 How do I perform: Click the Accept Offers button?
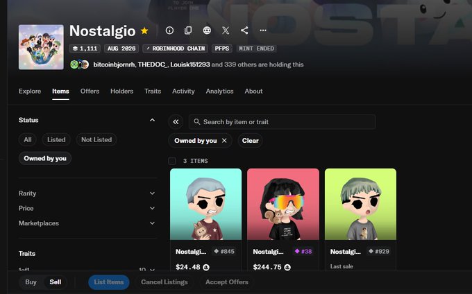tap(227, 282)
